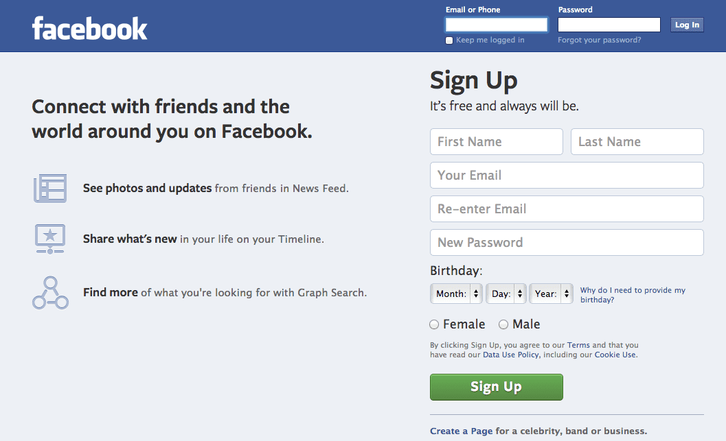Select the Female radio button
Viewport: 726px width, 441px height.
click(434, 324)
